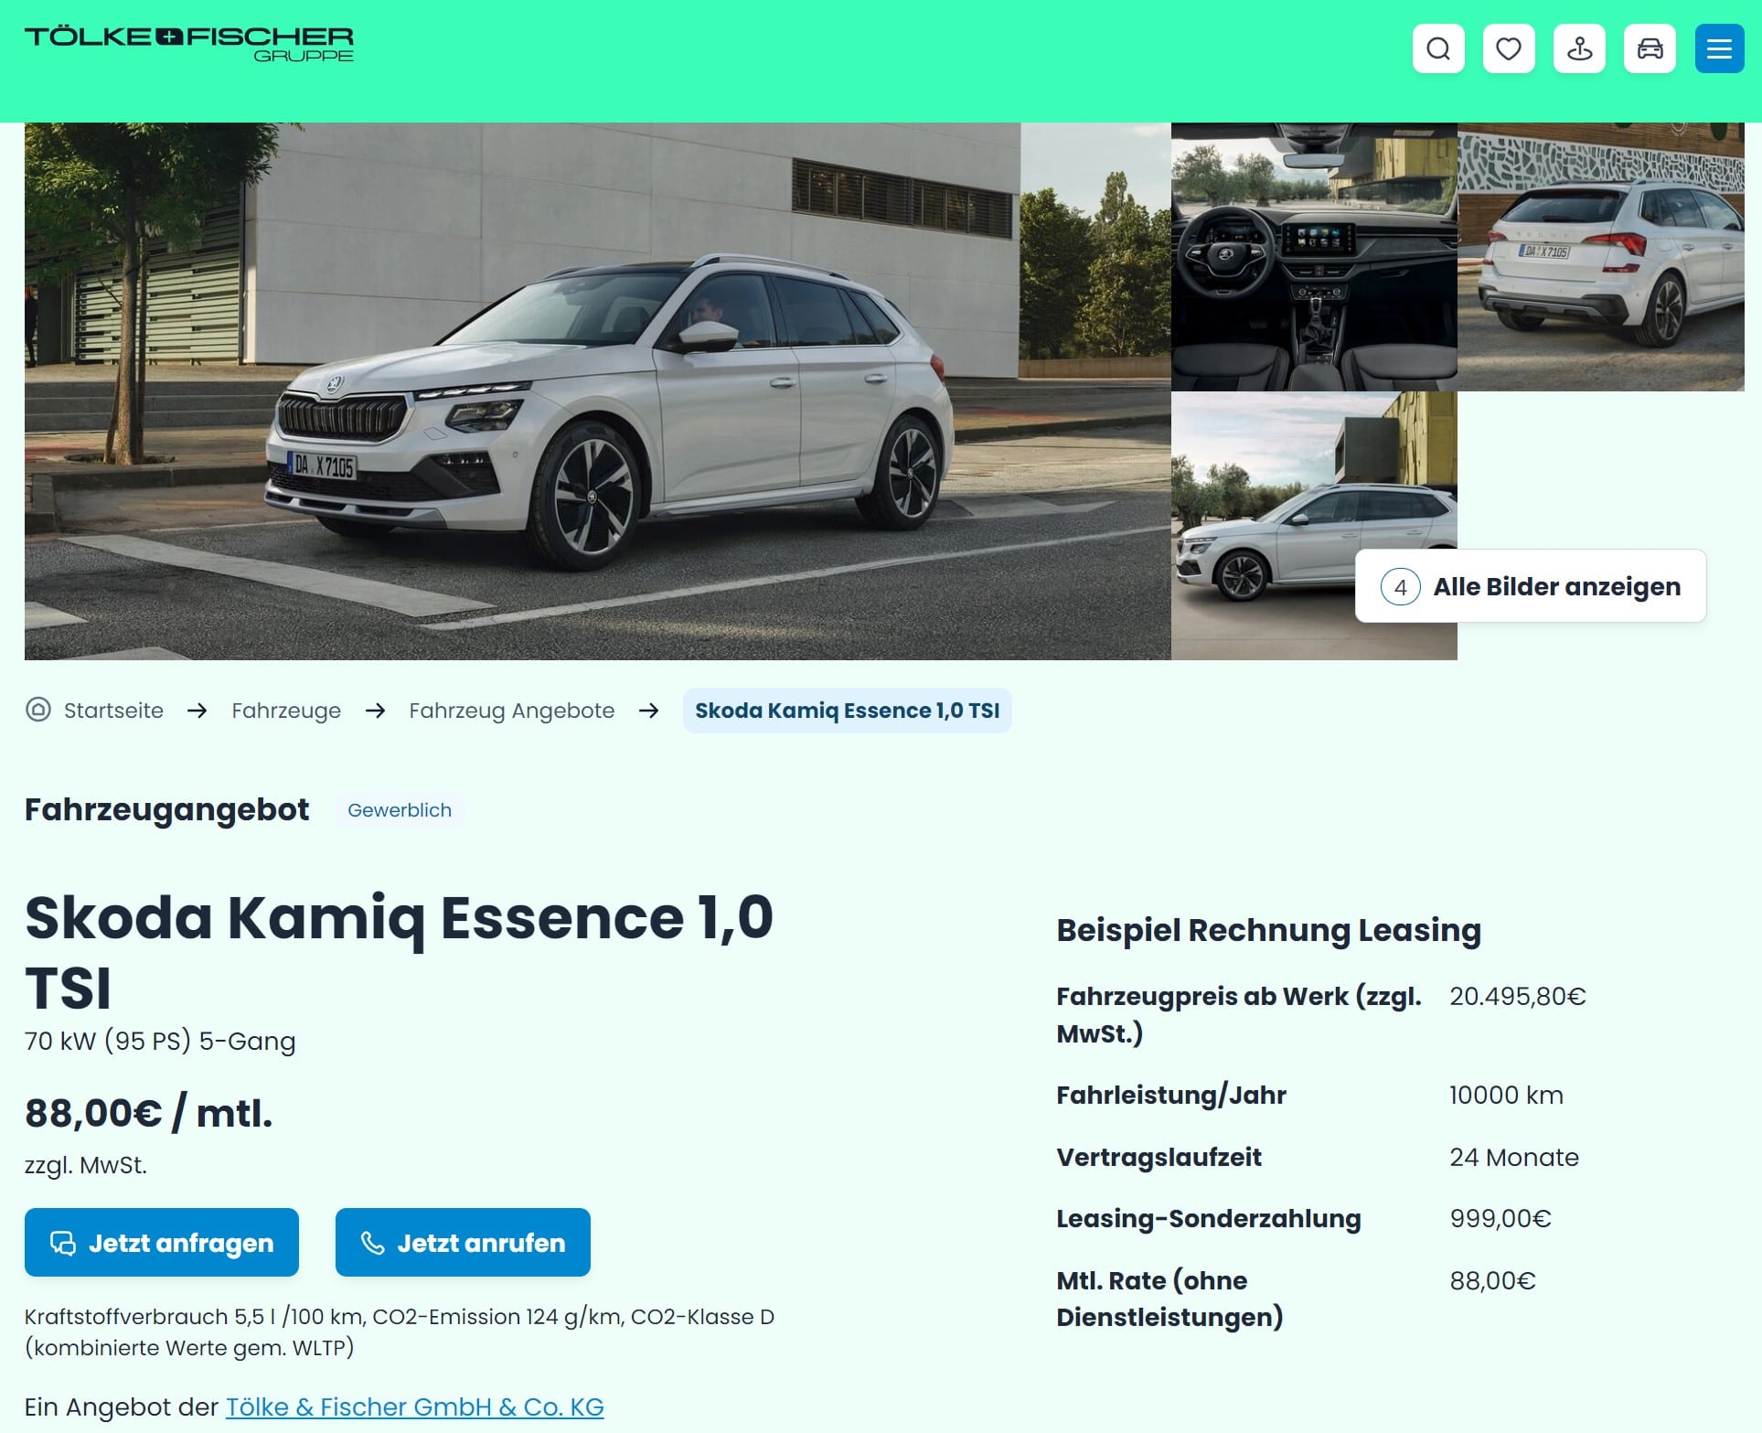This screenshot has width=1762, height=1433.
Task: Show all images via Alle Bilder anzeigen
Action: pyautogui.click(x=1531, y=586)
